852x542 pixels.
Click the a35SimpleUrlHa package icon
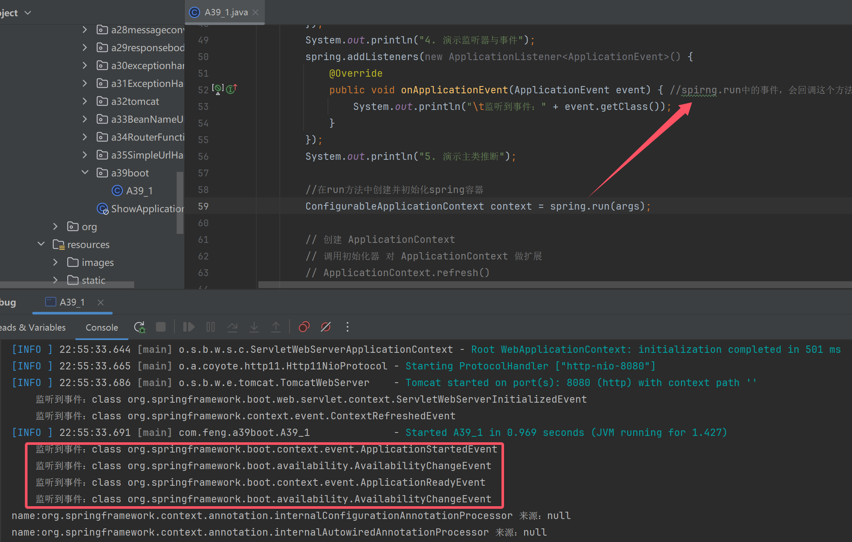102,155
